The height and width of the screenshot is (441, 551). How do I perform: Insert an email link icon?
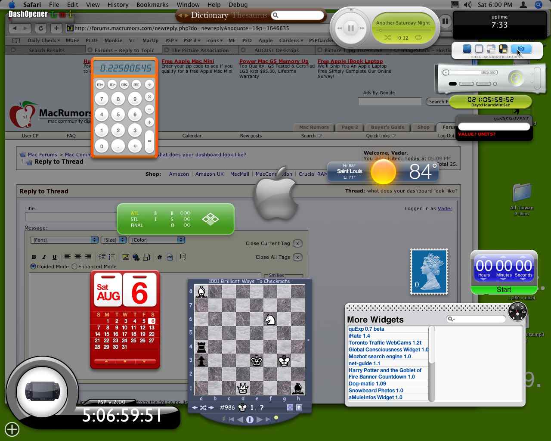click(x=146, y=257)
